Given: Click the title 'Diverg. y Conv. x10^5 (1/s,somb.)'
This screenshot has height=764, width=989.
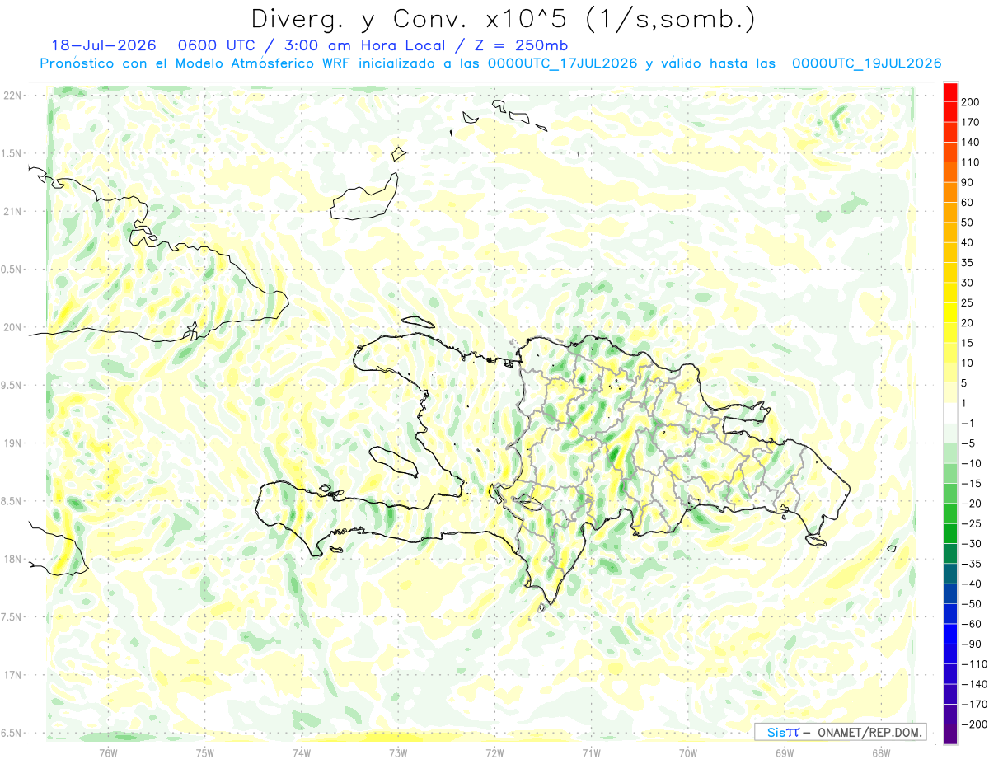Looking at the screenshot, I should pos(504,19).
